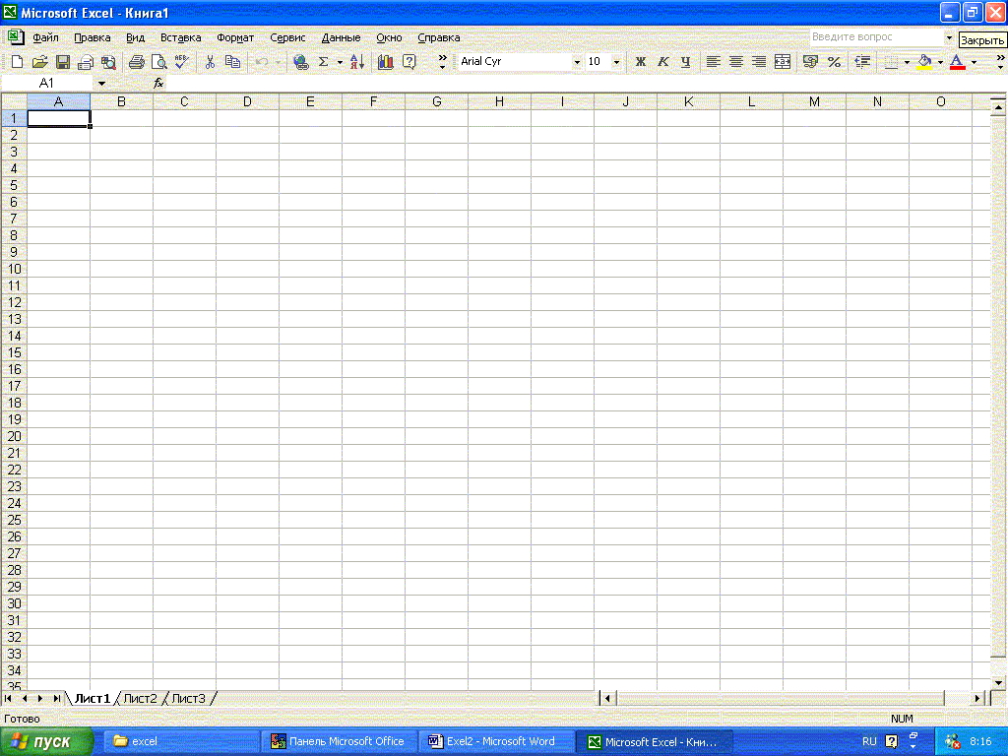Apply yellow fill color bucket
The image size is (1008, 756).
[x=924, y=62]
